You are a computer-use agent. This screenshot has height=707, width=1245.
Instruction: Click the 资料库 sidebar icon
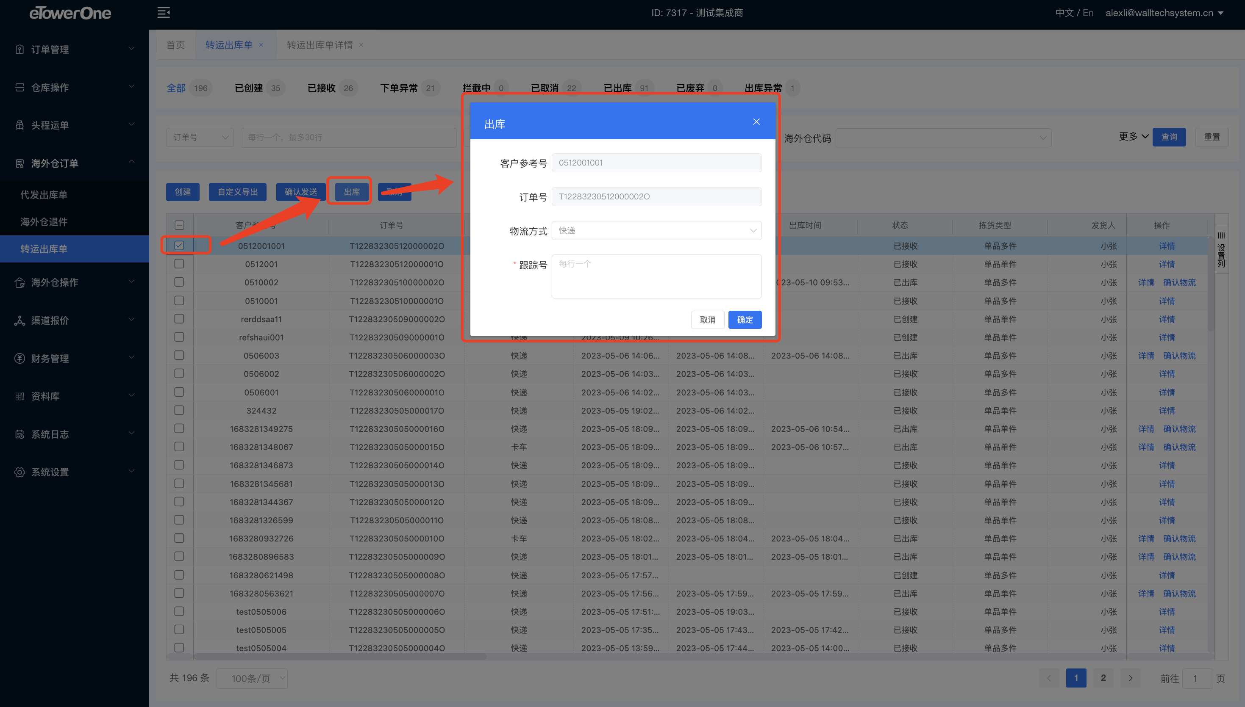pos(19,396)
